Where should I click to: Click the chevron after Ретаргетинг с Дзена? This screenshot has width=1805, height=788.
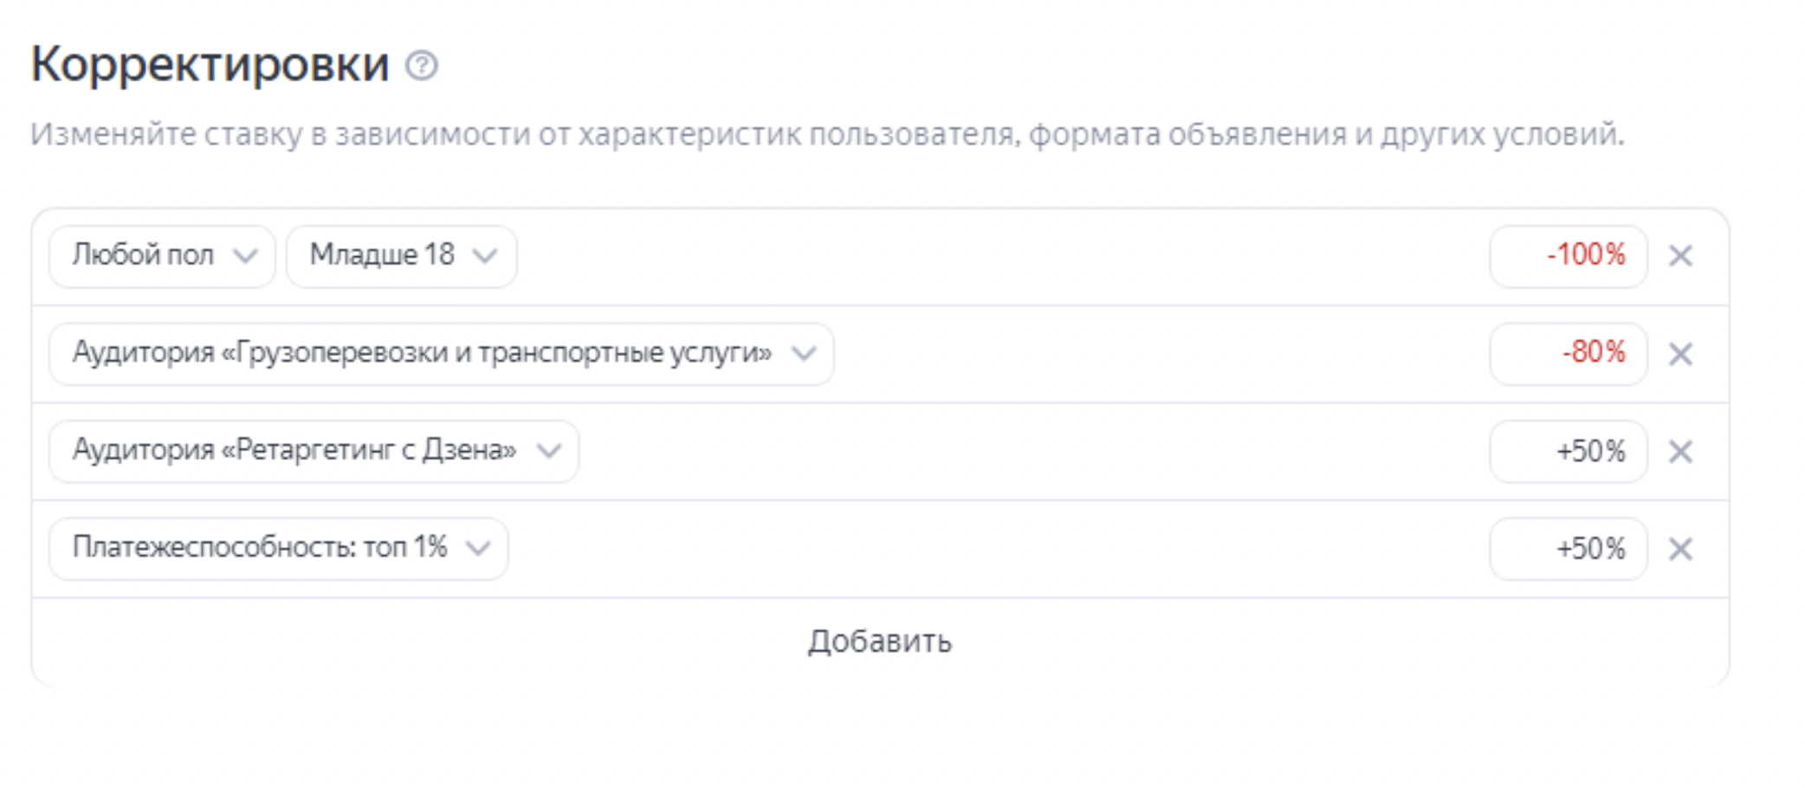pos(549,451)
